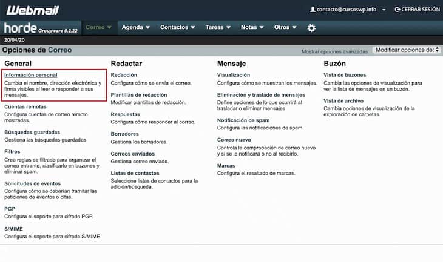This screenshot has width=443, height=262.
Task: Open the Información personal settings
Action: (x=30, y=75)
